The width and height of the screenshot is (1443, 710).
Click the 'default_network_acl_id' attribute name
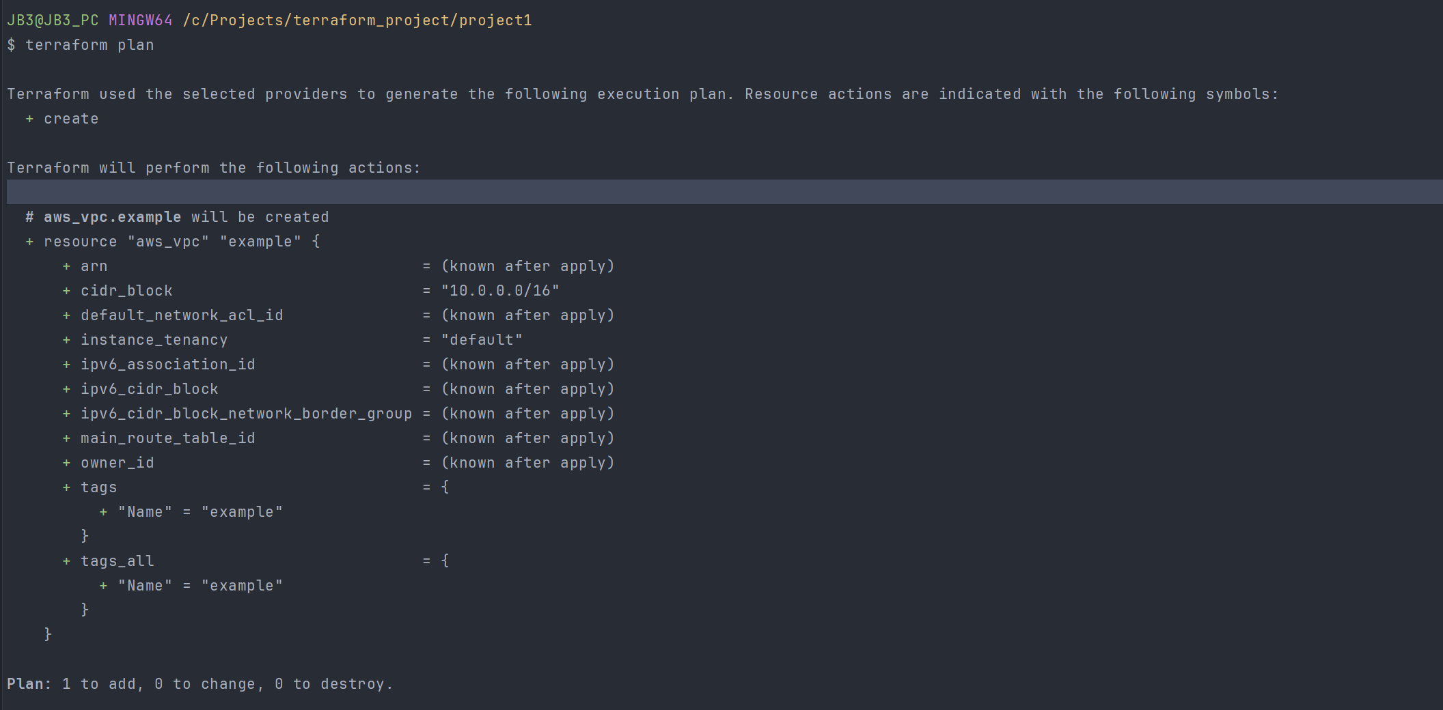click(182, 315)
